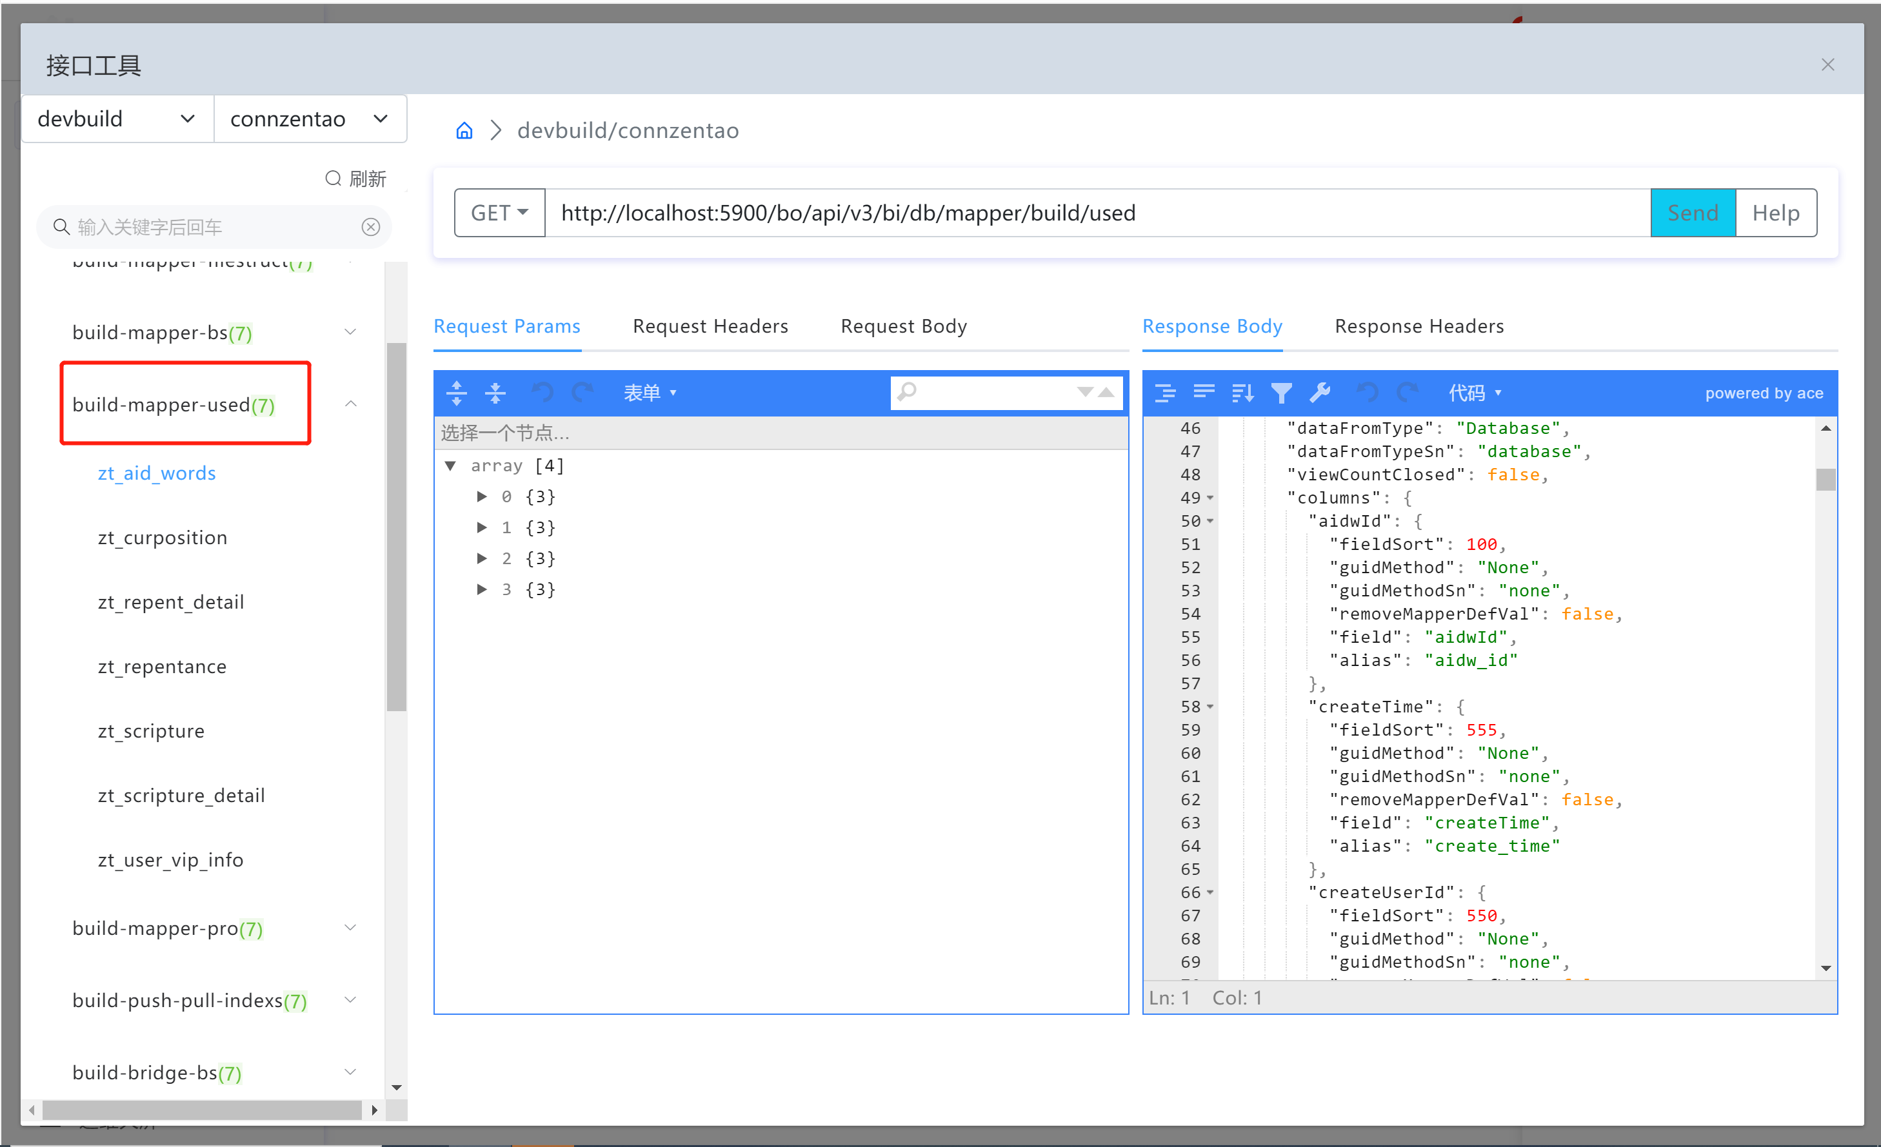1881x1147 pixels.
Task: Expand array item 0 {3}
Action: click(x=482, y=497)
